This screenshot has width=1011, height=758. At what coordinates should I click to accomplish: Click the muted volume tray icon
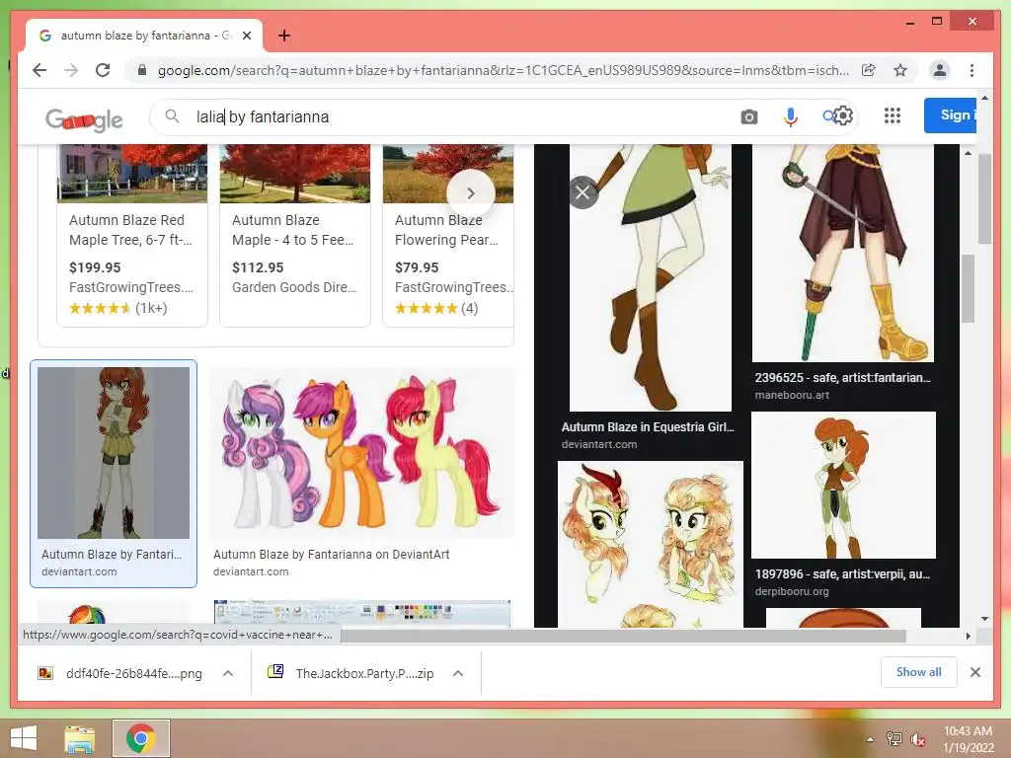click(x=917, y=739)
